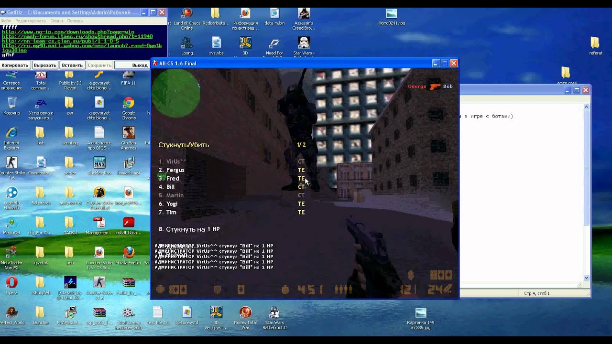The height and width of the screenshot is (344, 612).
Task: Open the Редактировать menu in GetDiz
Action: (x=30, y=21)
